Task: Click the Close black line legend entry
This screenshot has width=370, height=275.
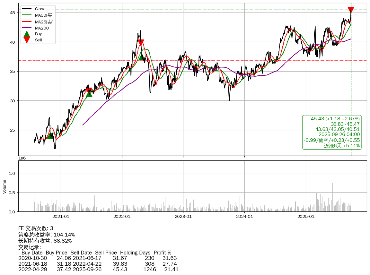Action: [40, 9]
